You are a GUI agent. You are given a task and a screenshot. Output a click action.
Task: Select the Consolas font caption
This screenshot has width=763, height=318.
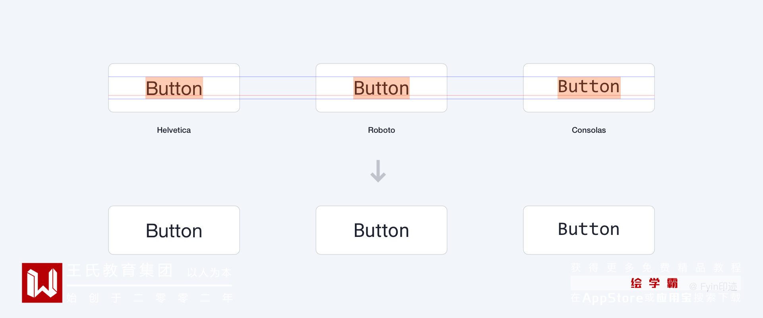click(x=589, y=130)
